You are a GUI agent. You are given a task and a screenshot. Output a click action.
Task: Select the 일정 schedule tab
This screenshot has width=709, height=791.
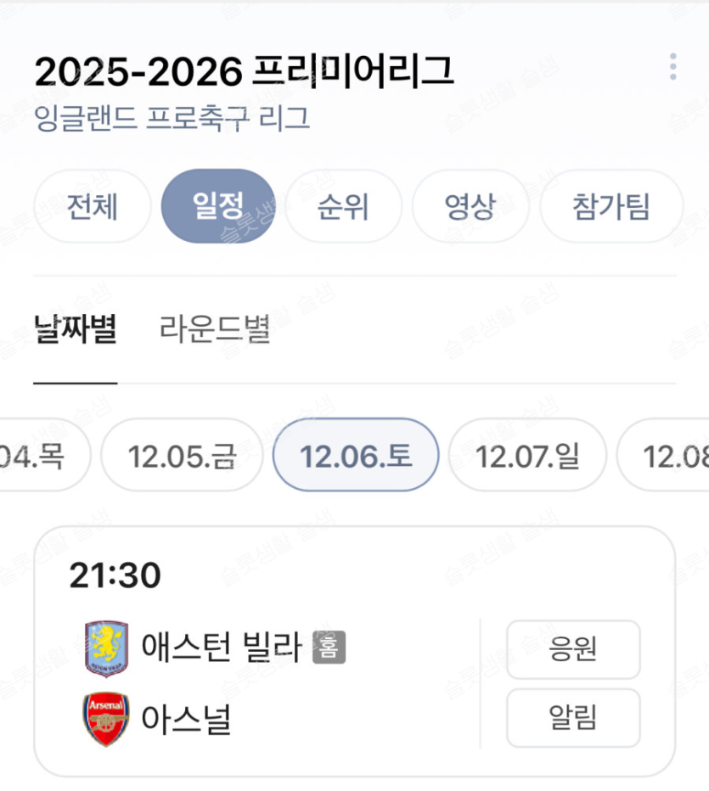click(x=218, y=207)
